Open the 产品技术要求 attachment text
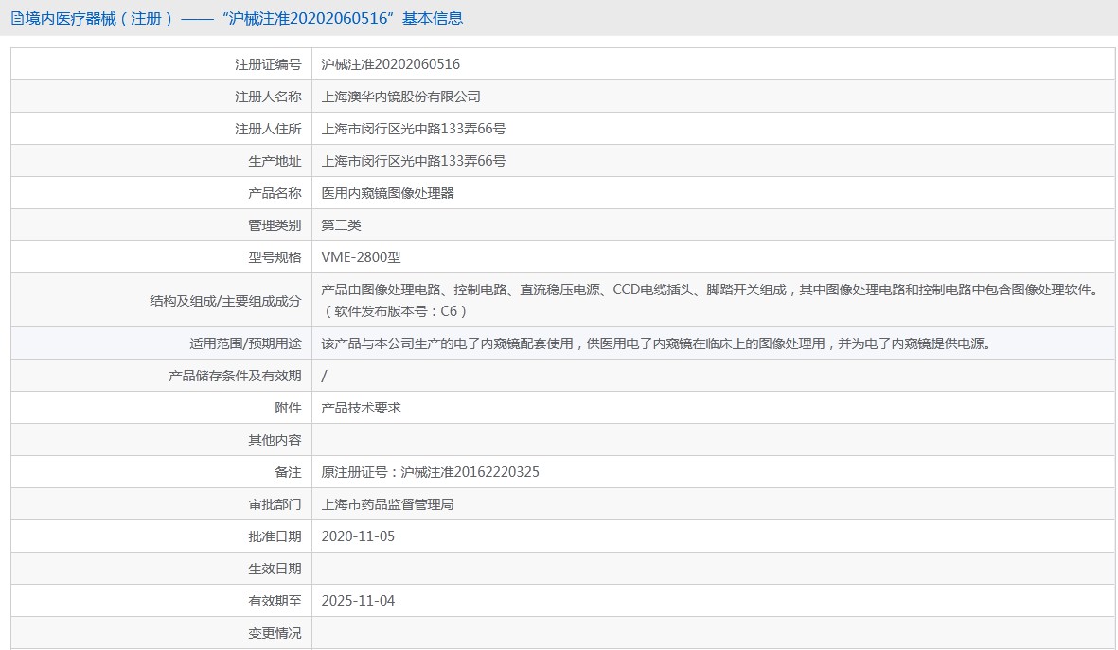1118x650 pixels. 361,408
